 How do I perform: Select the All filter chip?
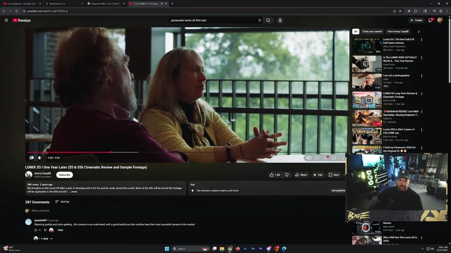[356, 32]
